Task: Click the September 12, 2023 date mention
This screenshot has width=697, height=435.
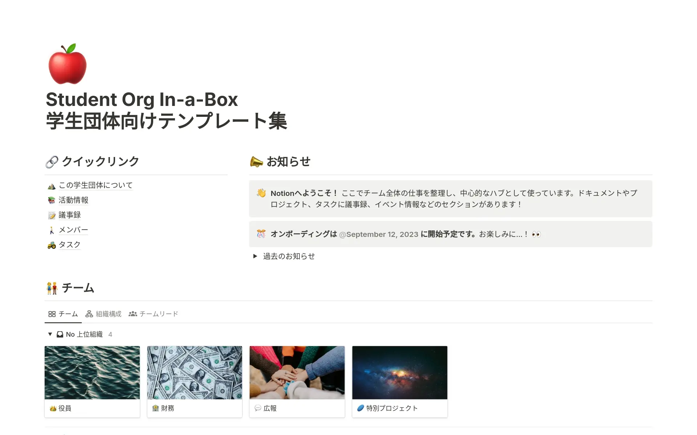Action: 379,234
